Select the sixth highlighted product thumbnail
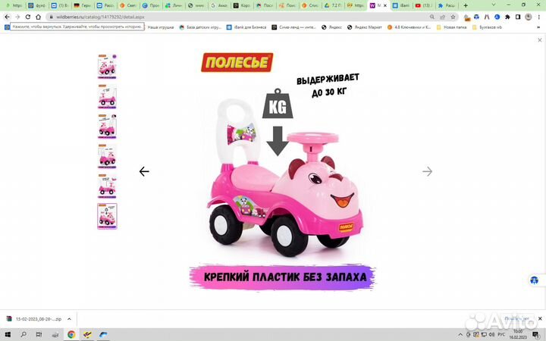 (x=107, y=216)
